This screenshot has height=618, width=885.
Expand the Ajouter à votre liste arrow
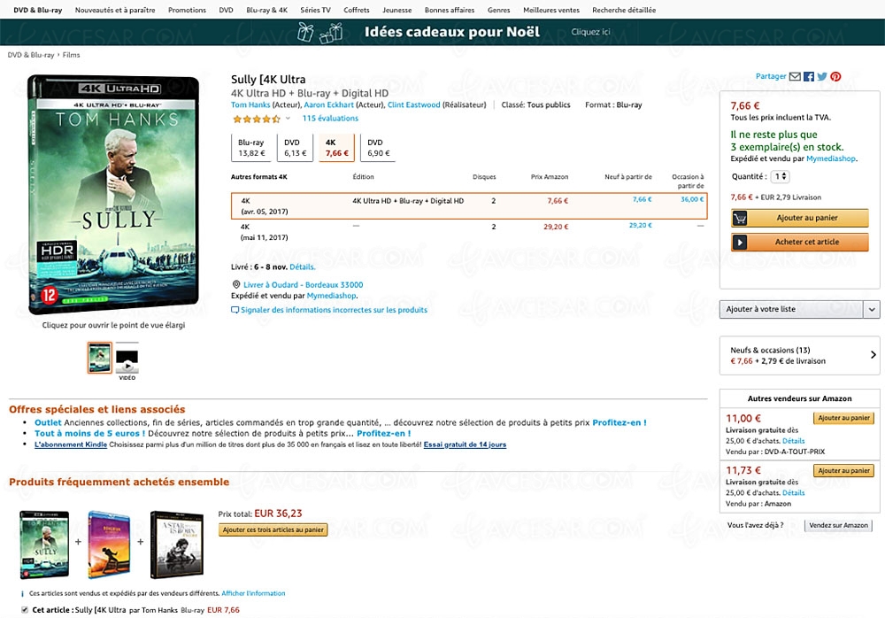coord(872,310)
